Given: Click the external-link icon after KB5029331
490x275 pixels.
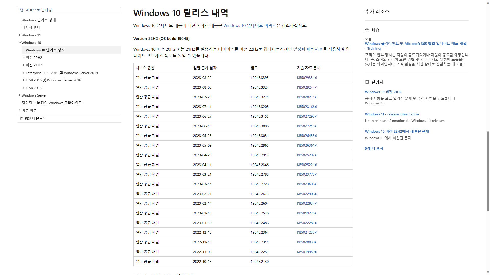Looking at the screenshot, I should point(316,78).
